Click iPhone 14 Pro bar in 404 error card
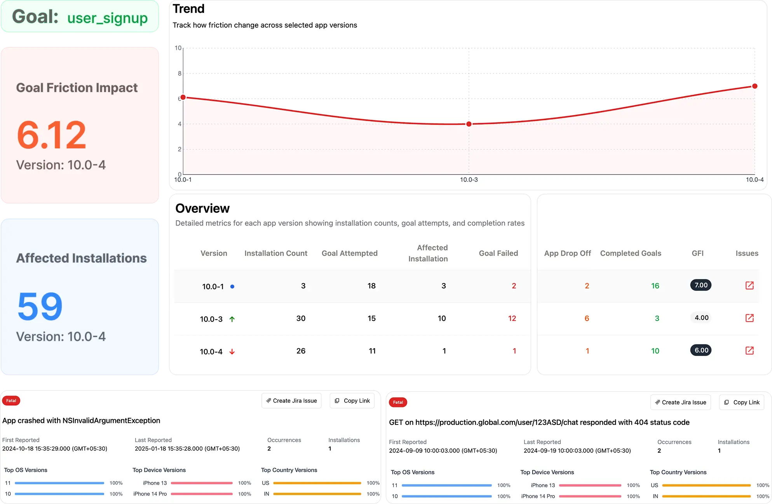772x504 pixels. point(590,496)
